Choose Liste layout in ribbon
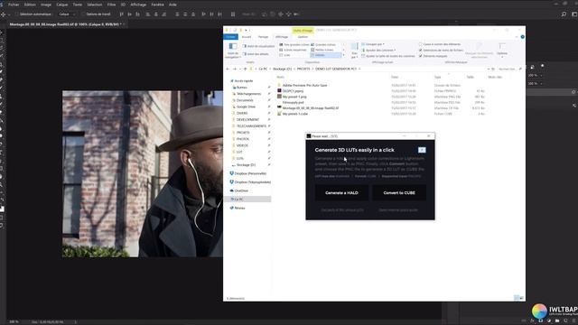This screenshot has width=578, height=325. click(285, 55)
